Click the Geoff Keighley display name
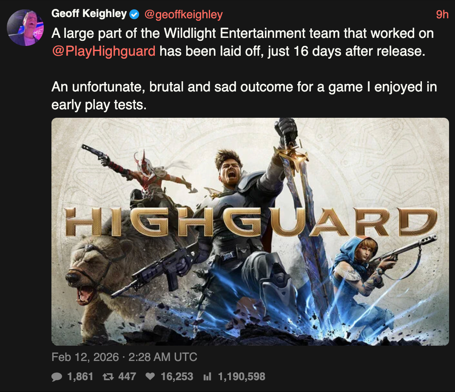This screenshot has height=392, width=455. coord(89,14)
